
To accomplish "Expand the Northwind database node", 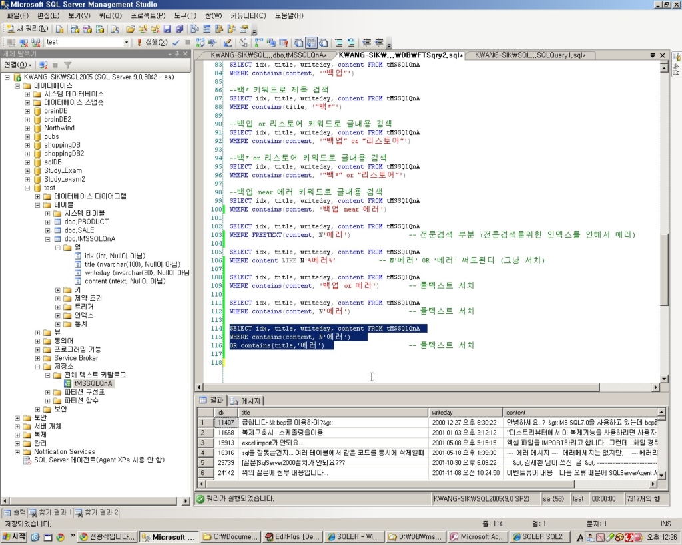I will (27, 128).
